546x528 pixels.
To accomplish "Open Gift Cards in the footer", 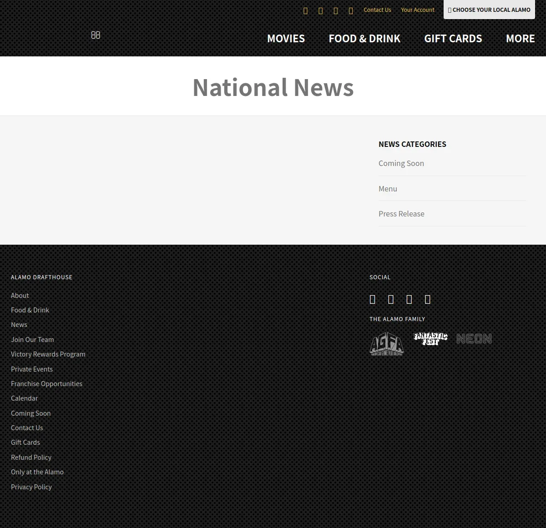I will click(x=25, y=443).
